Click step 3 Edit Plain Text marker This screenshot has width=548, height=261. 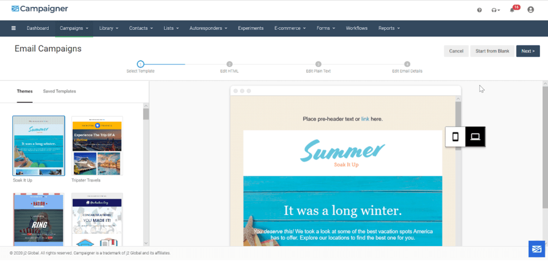coord(318,64)
